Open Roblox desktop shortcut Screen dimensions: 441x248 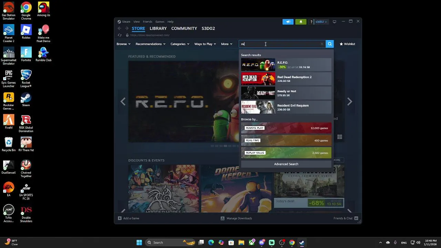click(26, 32)
